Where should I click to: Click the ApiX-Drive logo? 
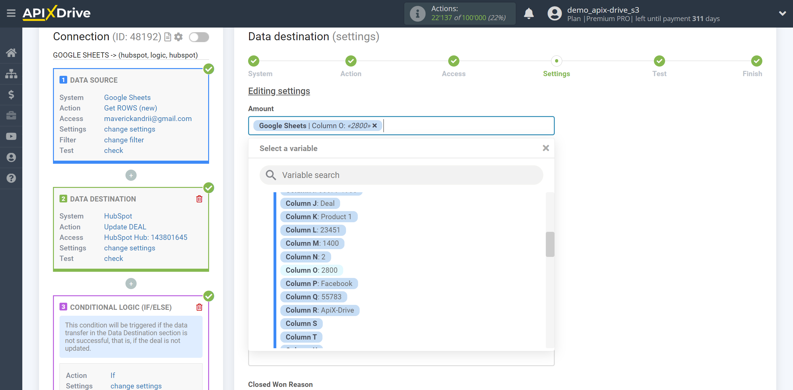pyautogui.click(x=57, y=13)
